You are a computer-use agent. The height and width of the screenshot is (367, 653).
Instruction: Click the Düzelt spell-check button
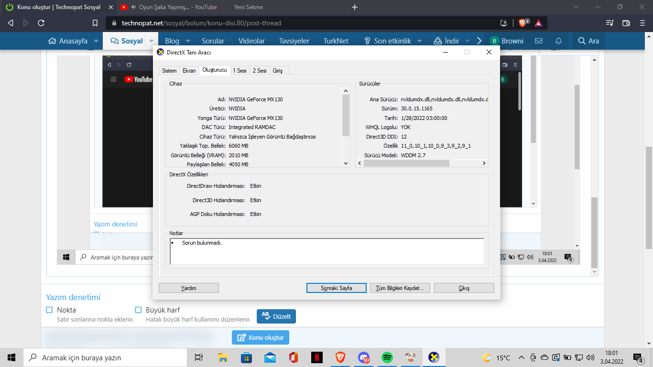point(276,316)
